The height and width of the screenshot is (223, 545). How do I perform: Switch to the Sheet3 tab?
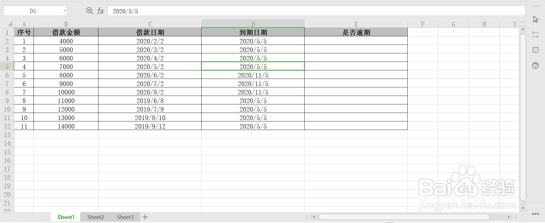(125, 217)
